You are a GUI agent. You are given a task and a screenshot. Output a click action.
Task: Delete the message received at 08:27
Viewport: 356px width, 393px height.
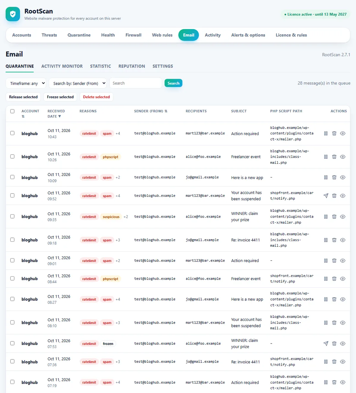334,299
